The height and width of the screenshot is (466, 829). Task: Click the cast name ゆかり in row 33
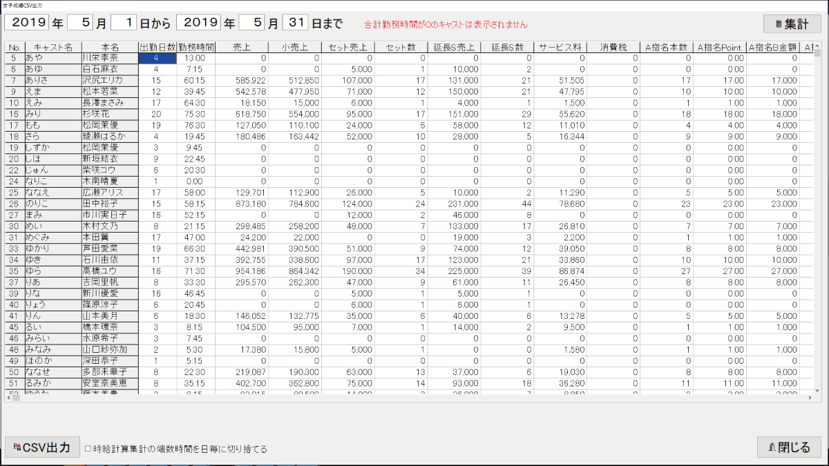[52, 247]
